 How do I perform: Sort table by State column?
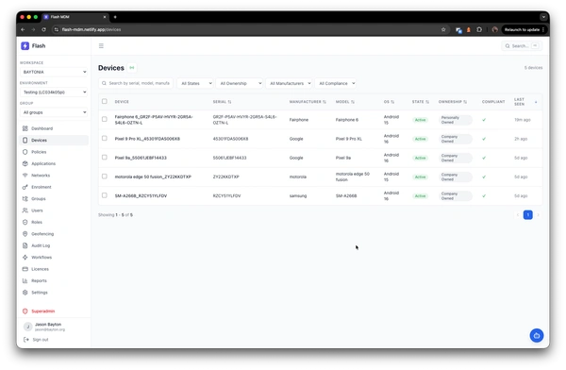click(x=421, y=102)
